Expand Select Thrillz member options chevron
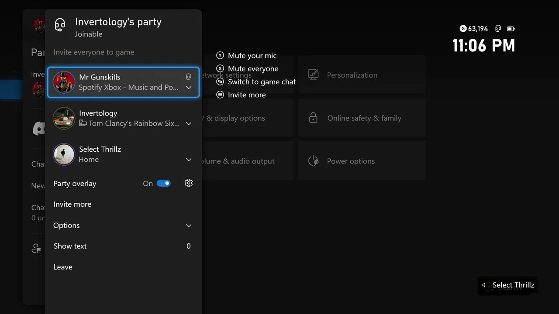The image size is (559, 314). tap(189, 160)
